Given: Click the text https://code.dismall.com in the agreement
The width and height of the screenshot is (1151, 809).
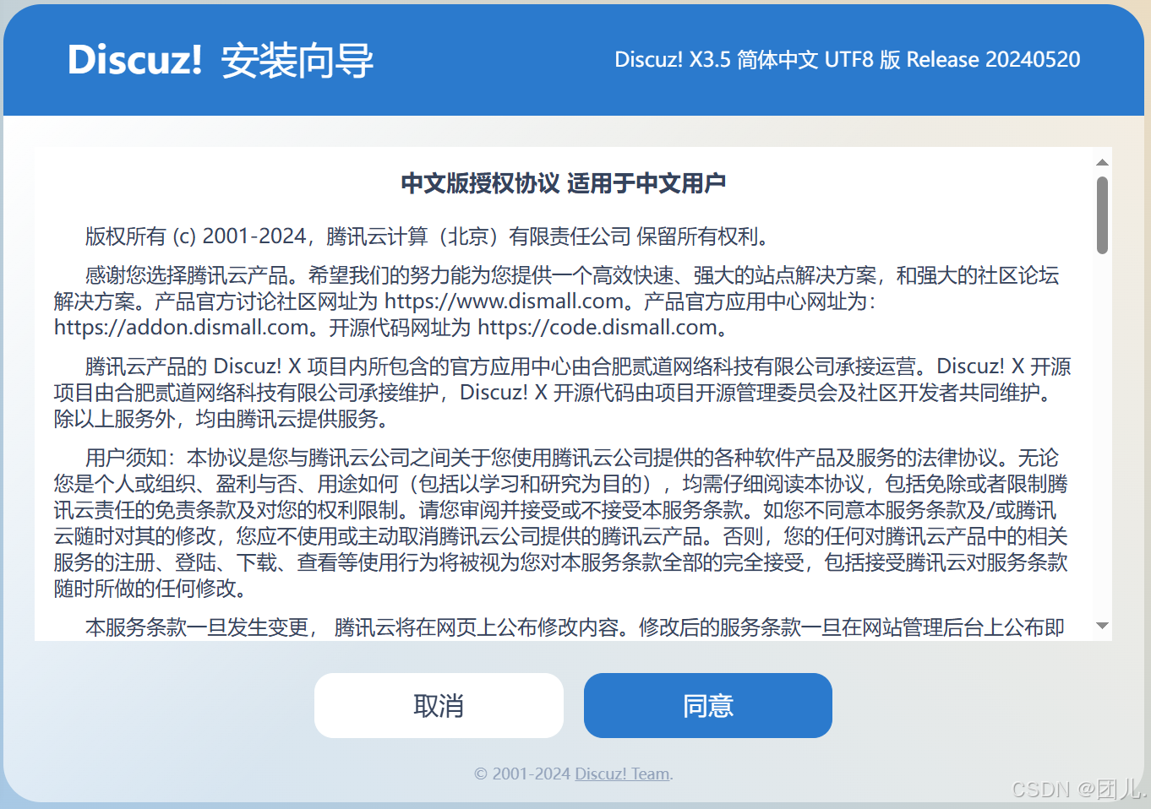Looking at the screenshot, I should tap(597, 328).
